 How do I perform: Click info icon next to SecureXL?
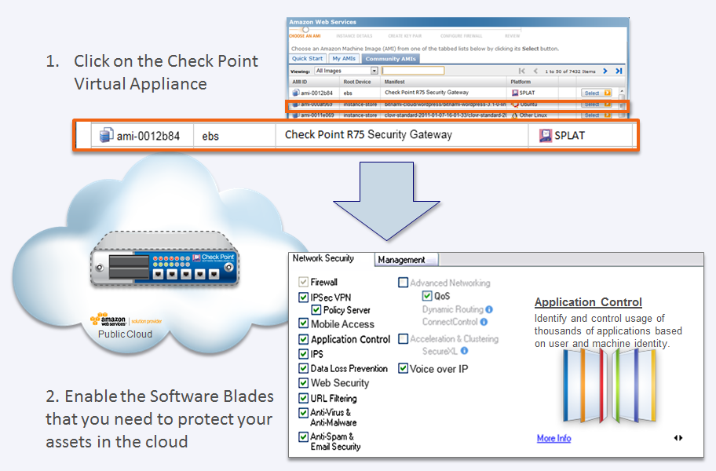click(x=464, y=351)
